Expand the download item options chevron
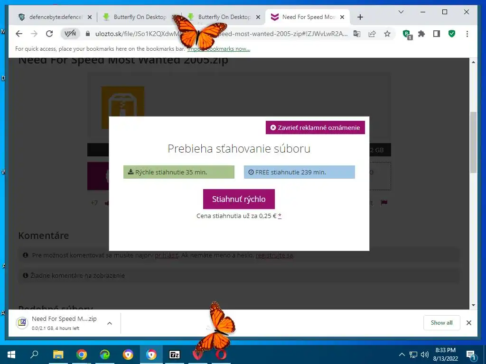This screenshot has width=486, height=364. (110, 323)
